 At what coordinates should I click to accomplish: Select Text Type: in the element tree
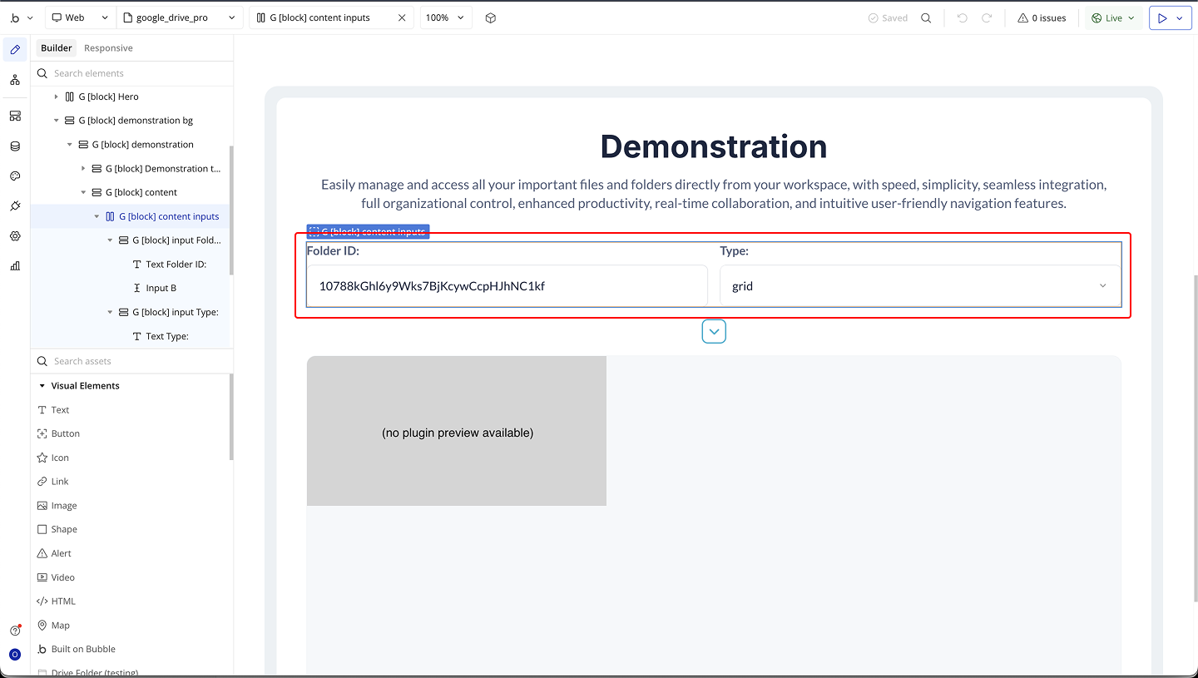point(167,336)
